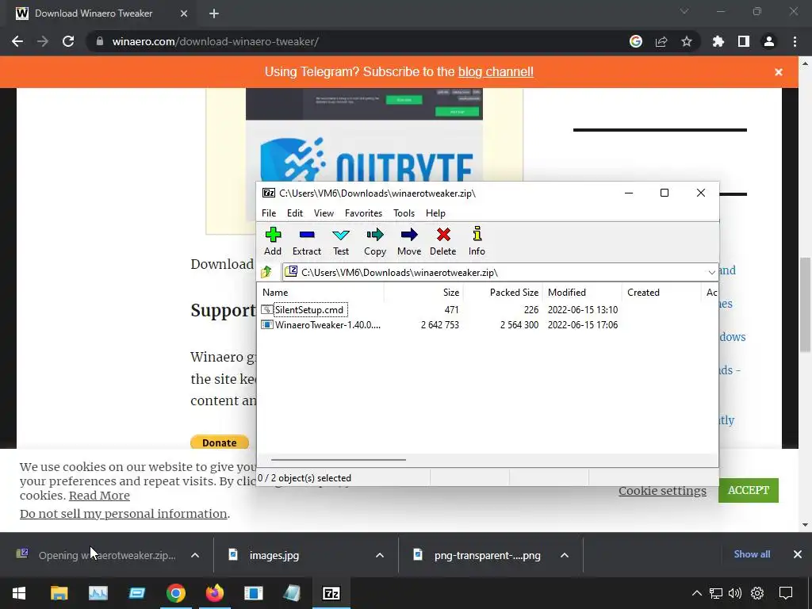Open the Windows Start menu
Screen dimensions: 812x609
[19, 593]
